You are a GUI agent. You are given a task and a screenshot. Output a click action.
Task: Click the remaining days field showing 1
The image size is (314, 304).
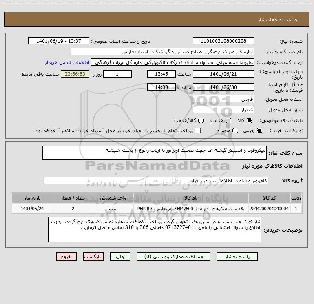click(117, 74)
